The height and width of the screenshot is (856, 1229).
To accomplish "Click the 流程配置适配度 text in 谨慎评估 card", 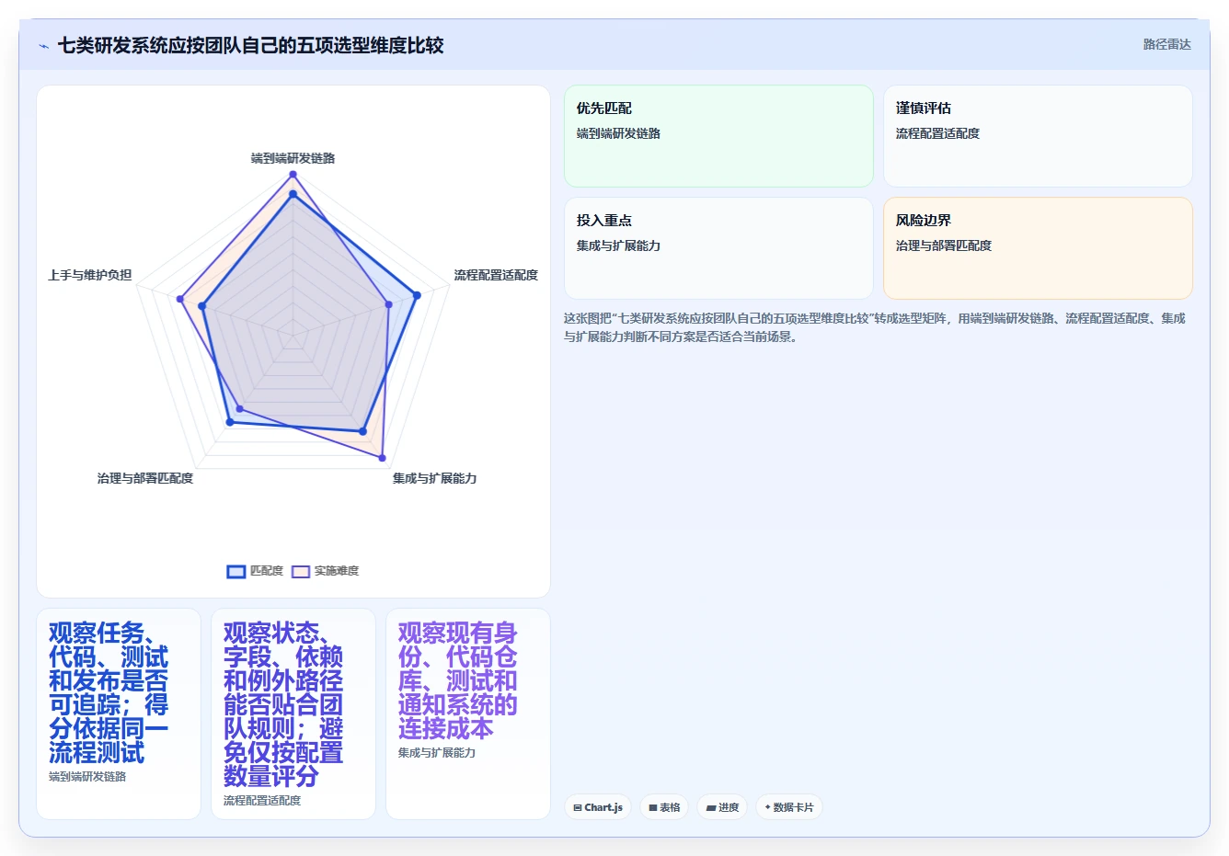I will [x=937, y=133].
